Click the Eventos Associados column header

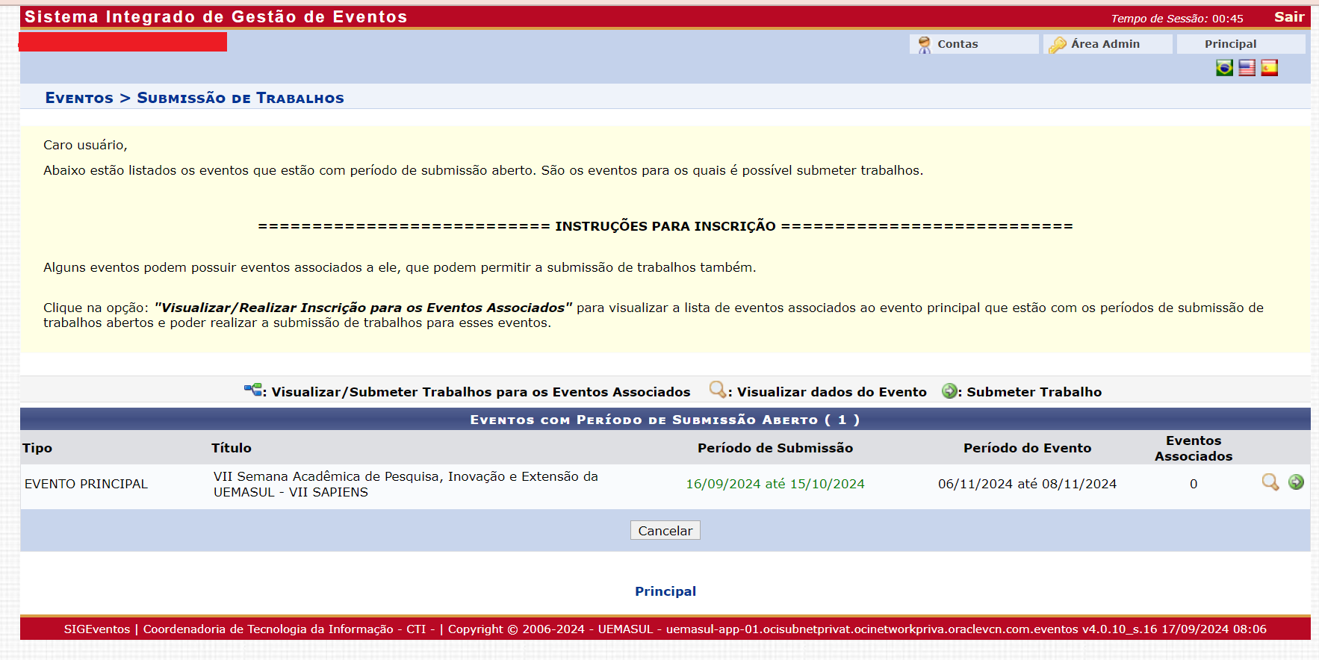pos(1193,448)
